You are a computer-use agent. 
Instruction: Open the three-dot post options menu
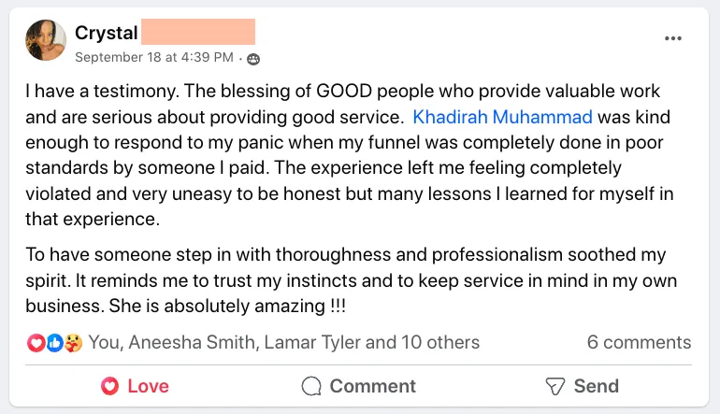(673, 38)
